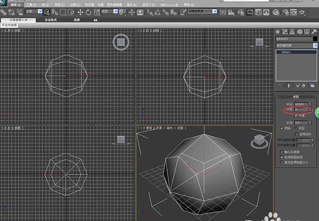This screenshot has height=221, width=319.
Task: Enable Real-World Map Size checkbox
Action: 282,162
